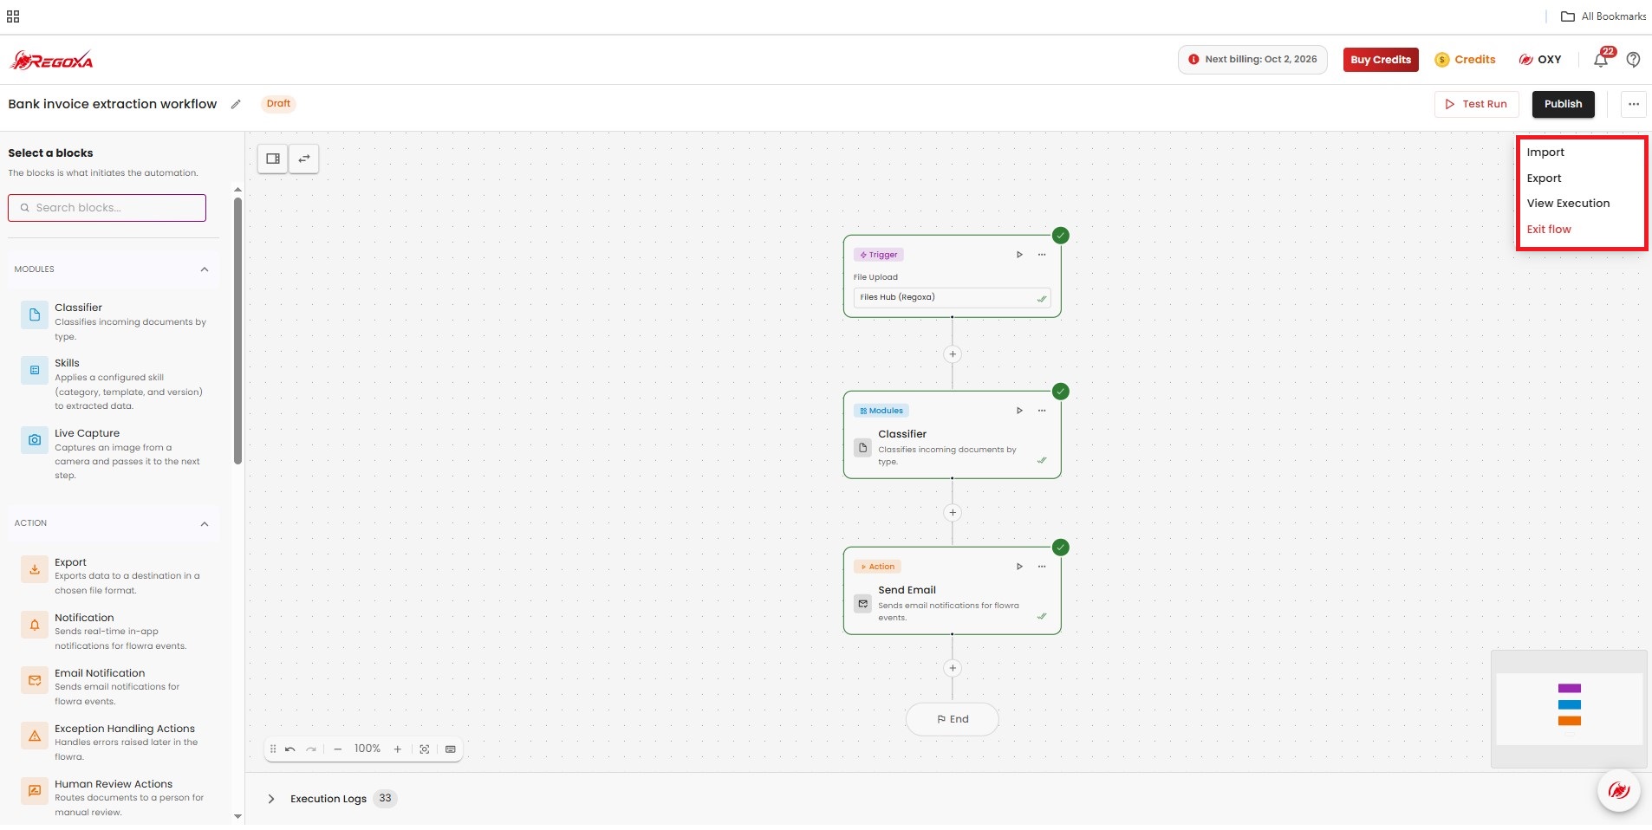Add a block below the Classifier node
Screen dimensions: 1652x830
click(953, 513)
